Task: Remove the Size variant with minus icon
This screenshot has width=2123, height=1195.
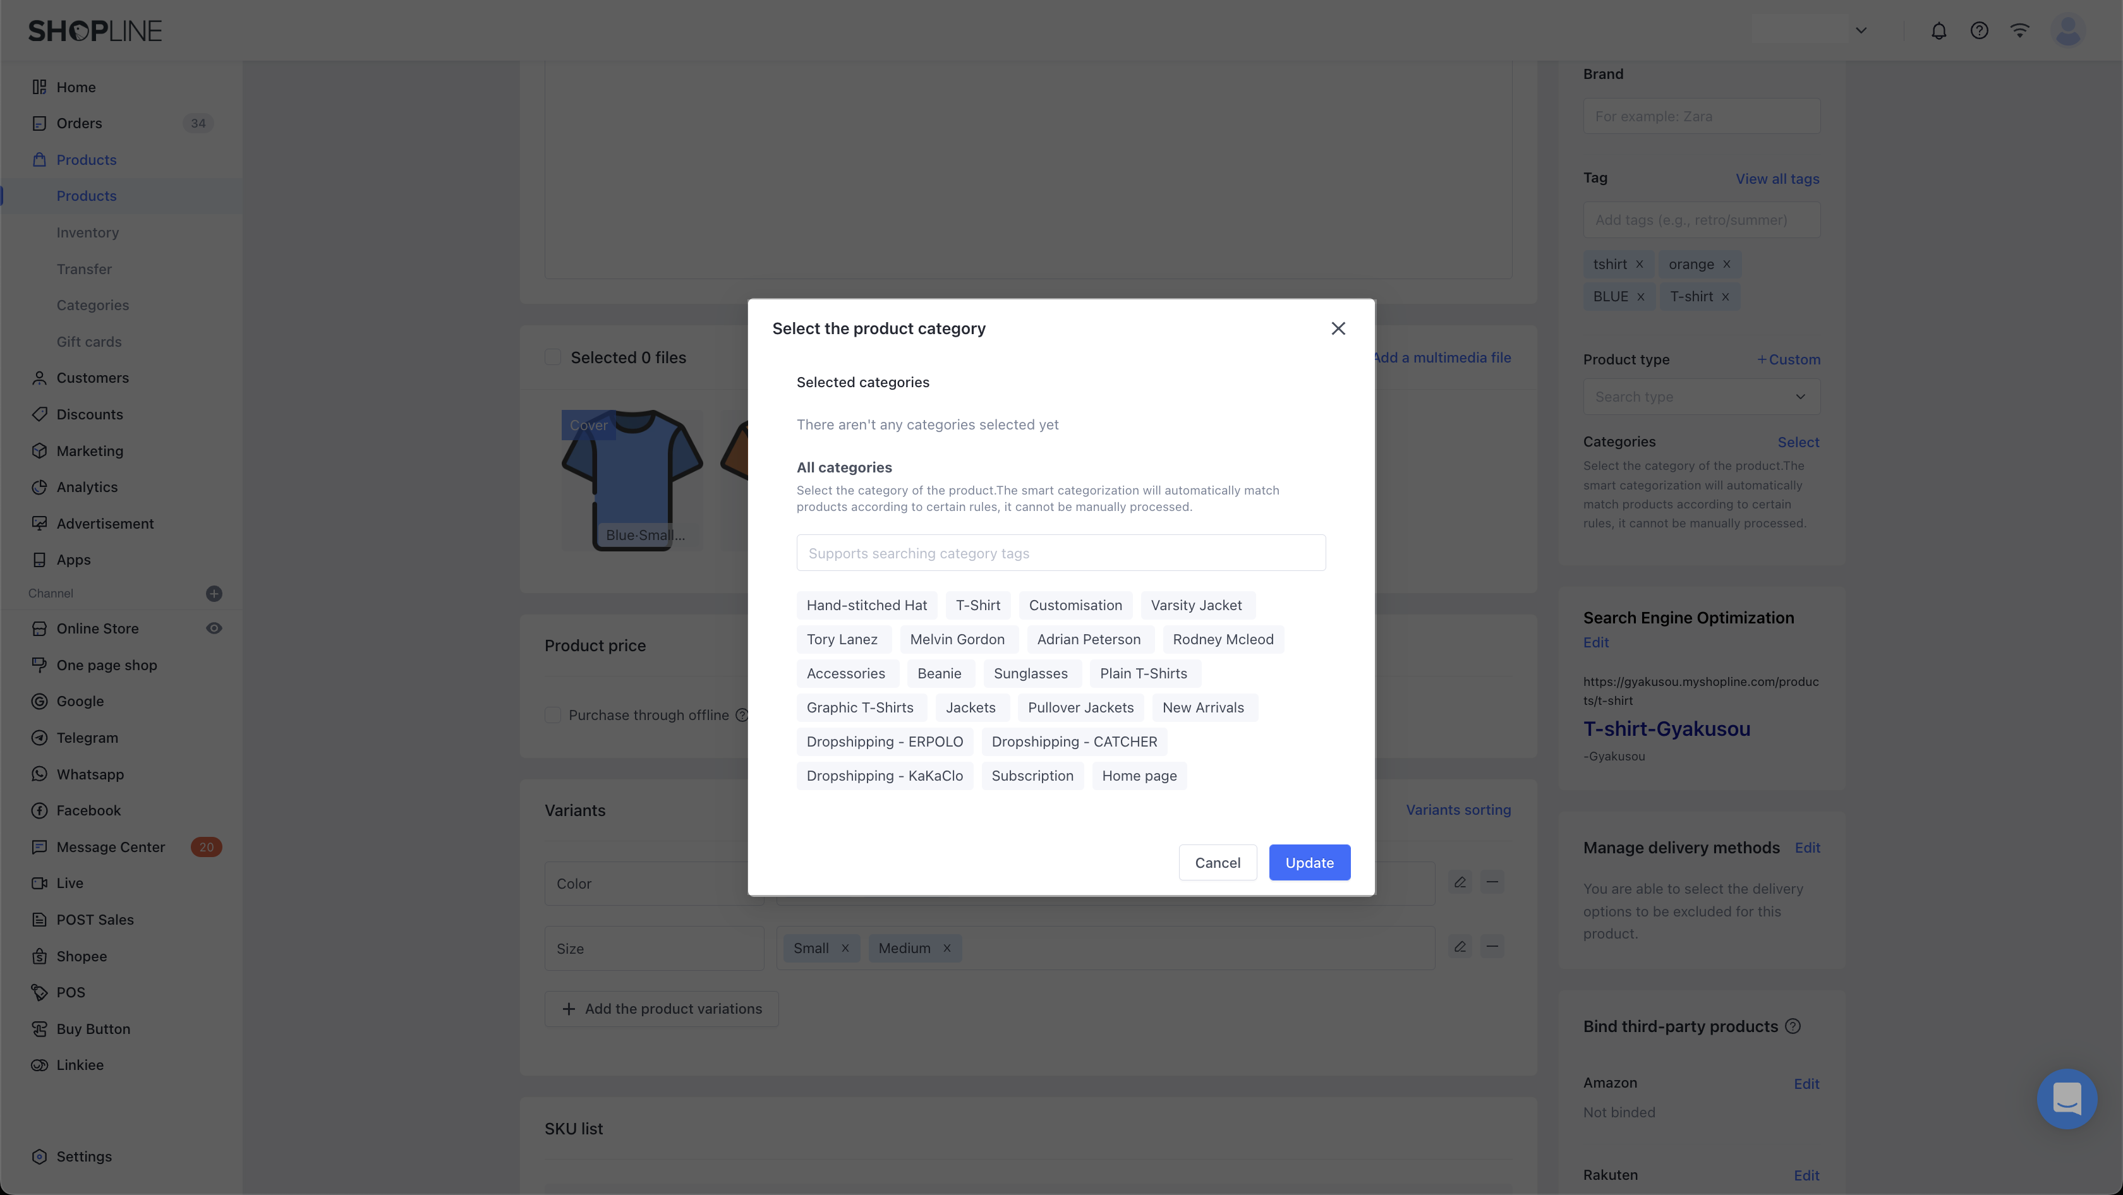Action: click(x=1492, y=947)
